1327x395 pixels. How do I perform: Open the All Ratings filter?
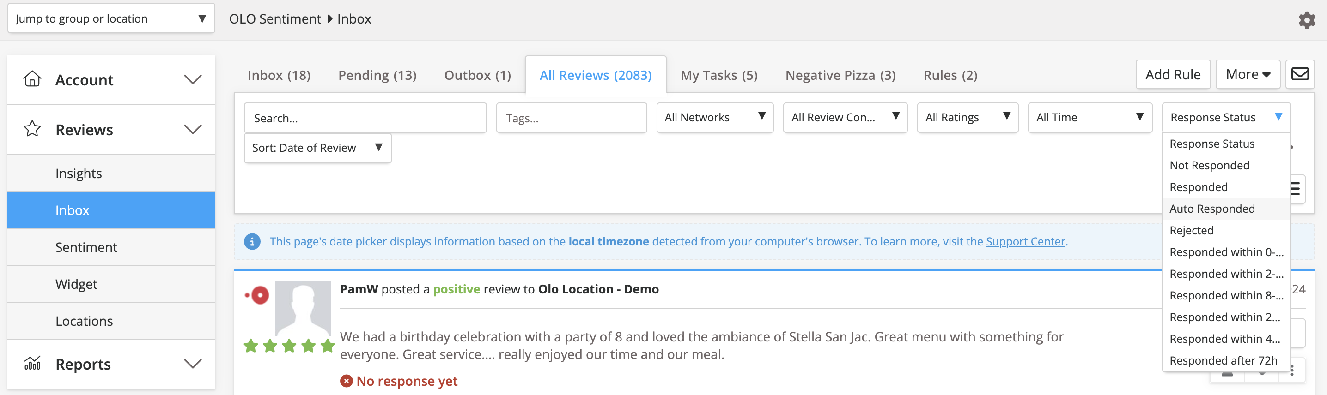coord(968,118)
